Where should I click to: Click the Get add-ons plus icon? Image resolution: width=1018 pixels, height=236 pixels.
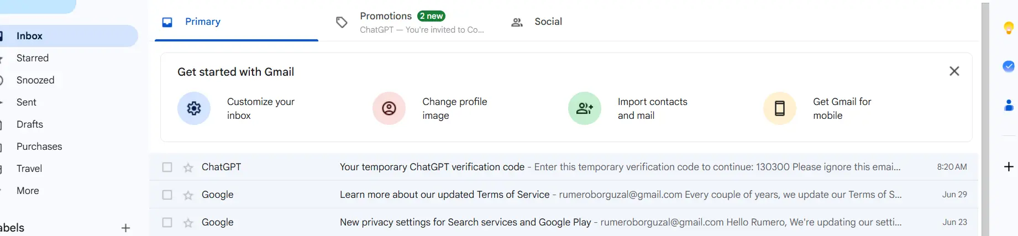coord(1009,167)
